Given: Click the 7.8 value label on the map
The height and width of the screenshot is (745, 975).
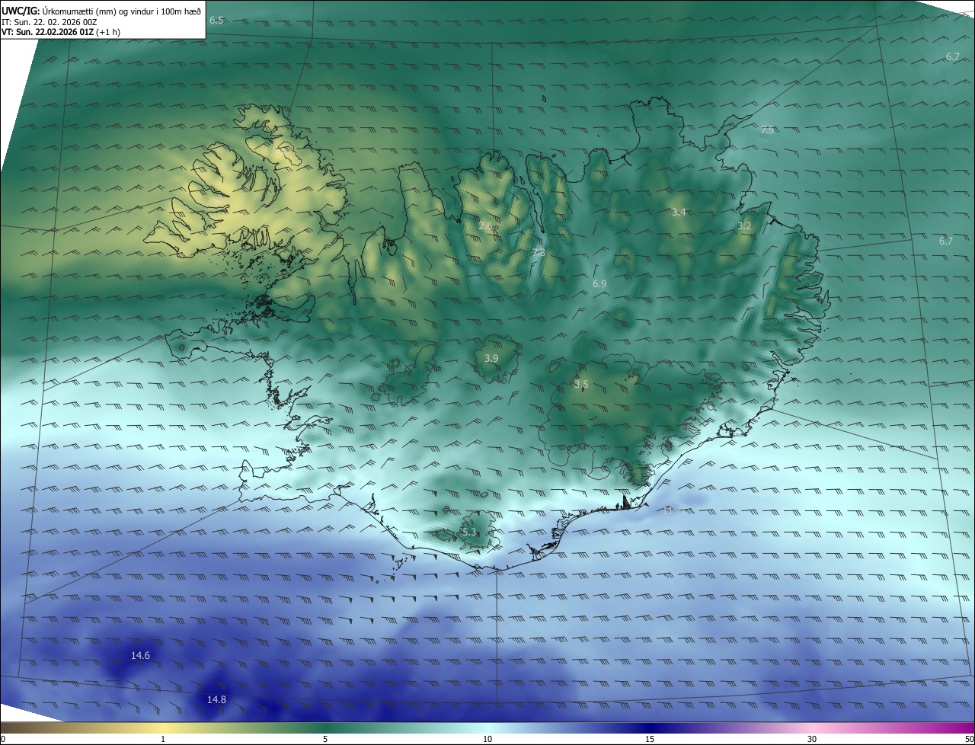Looking at the screenshot, I should coord(539,252).
